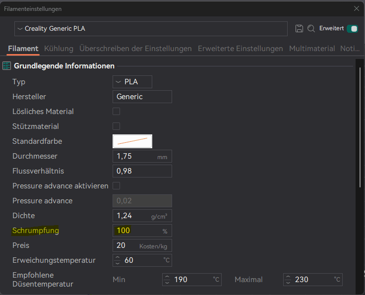Close the Filamenteinstellungen dialog
This screenshot has height=295, width=365.
pyautogui.click(x=357, y=8)
